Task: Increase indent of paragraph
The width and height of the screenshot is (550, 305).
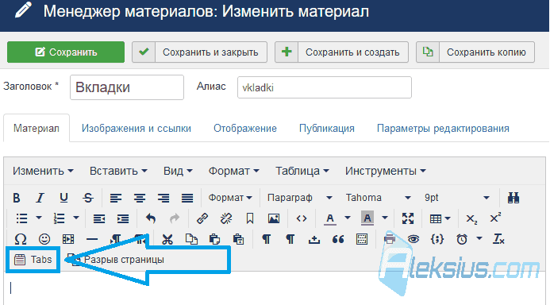Action: pos(123,218)
